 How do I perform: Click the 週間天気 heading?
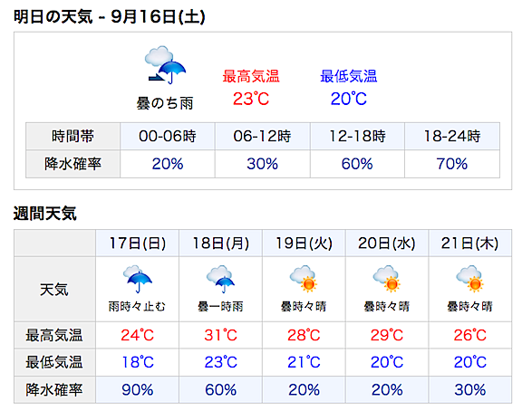pos(45,214)
